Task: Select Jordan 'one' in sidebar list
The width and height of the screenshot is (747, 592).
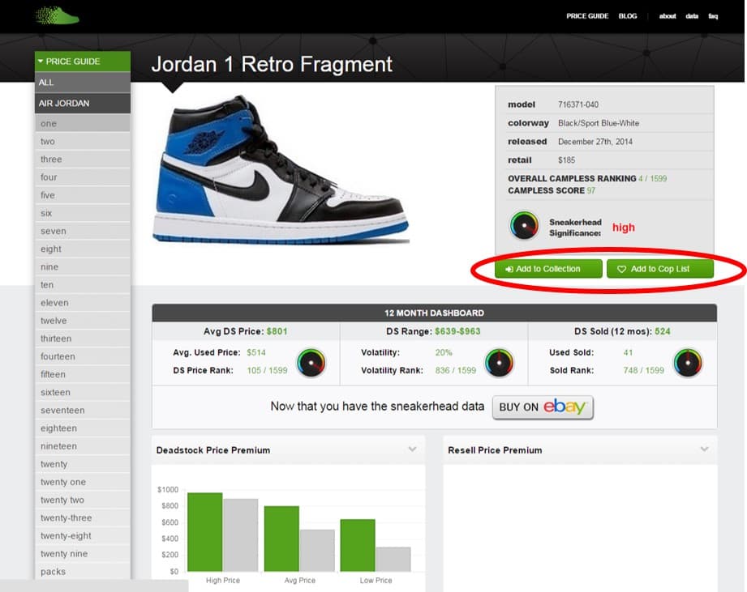Action: (x=83, y=124)
